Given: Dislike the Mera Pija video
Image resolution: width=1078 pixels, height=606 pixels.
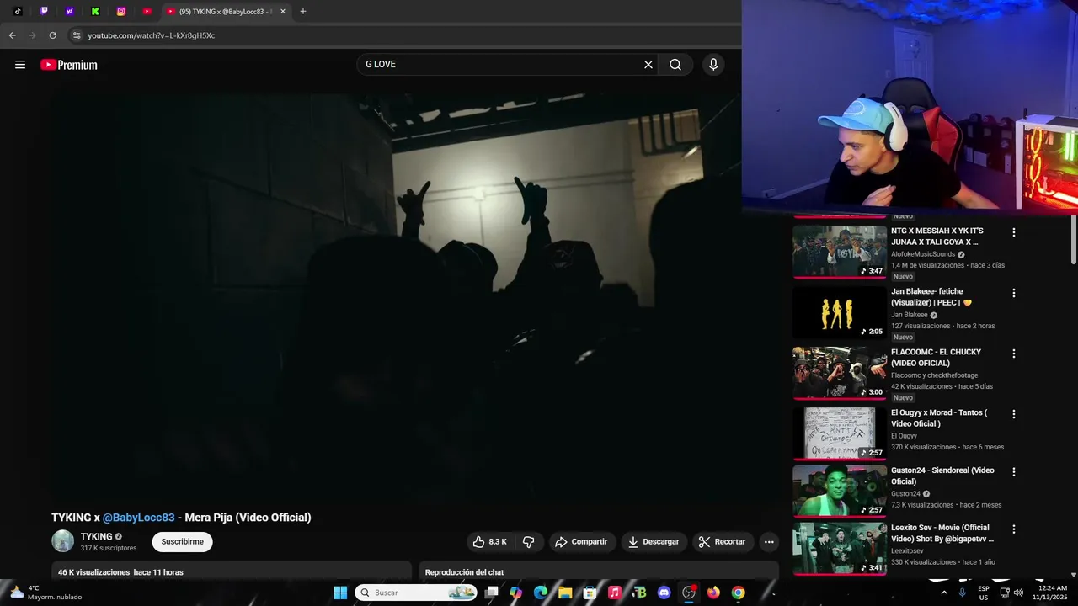Looking at the screenshot, I should coord(529,542).
